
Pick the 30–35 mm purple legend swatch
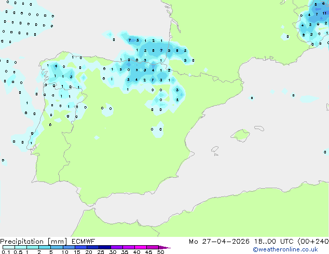pos(117,247)
